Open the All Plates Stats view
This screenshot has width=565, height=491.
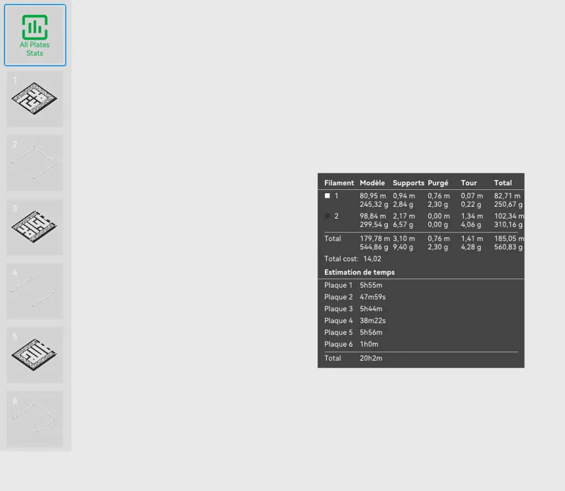click(35, 35)
